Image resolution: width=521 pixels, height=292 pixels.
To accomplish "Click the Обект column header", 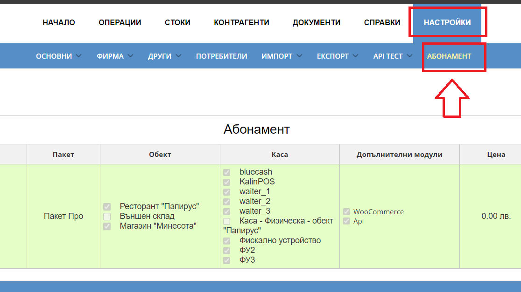I will coord(160,155).
